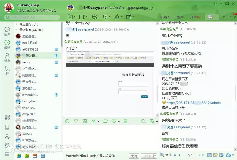
Task: Click the contact settings person icon
Action: (7, 136)
